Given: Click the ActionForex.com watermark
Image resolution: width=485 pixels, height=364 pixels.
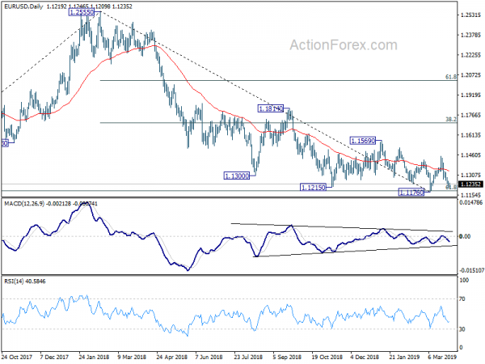Looking at the screenshot, I should pyautogui.click(x=344, y=45).
